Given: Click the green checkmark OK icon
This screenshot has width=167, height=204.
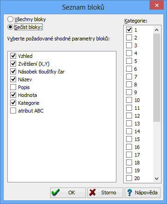Looking at the screenshot, I should click(x=55, y=193).
